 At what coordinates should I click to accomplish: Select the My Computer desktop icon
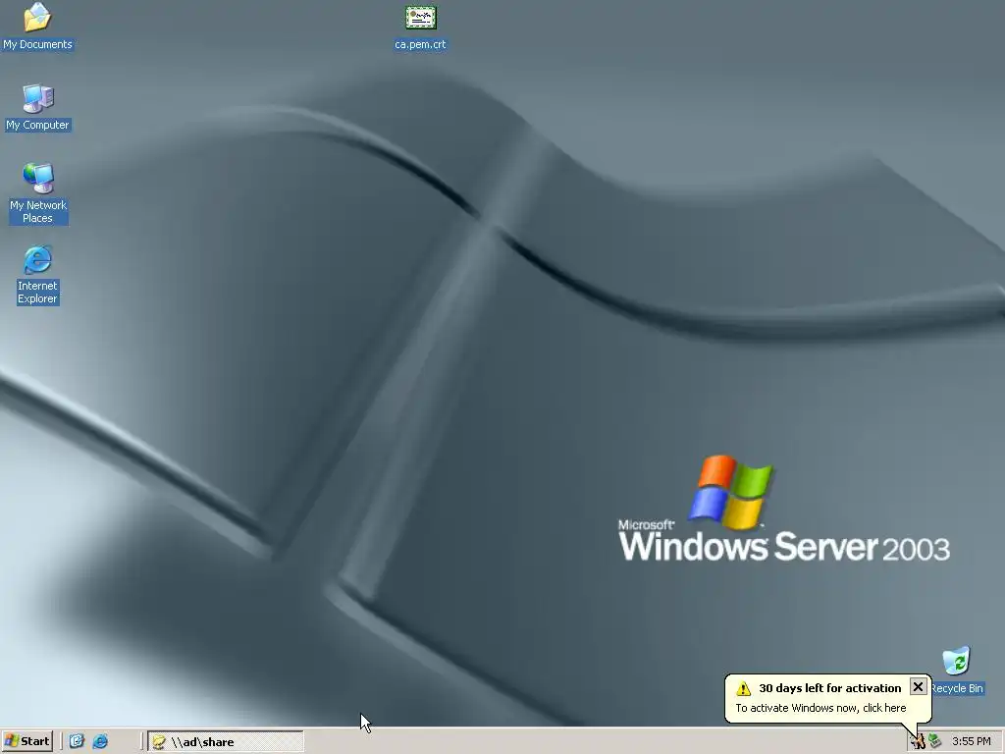point(37,107)
